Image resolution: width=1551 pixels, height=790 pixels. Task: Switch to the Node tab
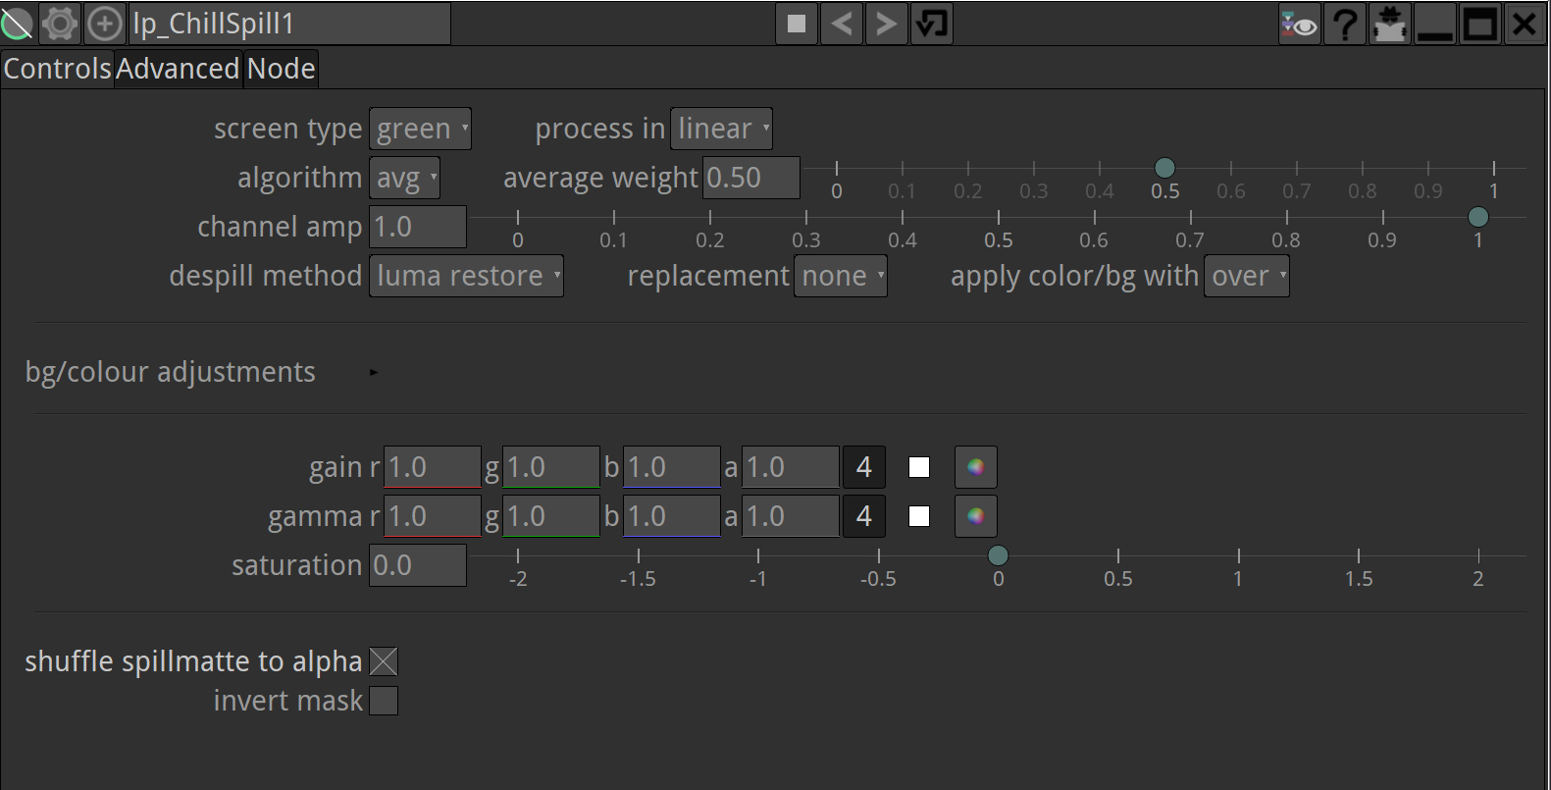point(281,69)
